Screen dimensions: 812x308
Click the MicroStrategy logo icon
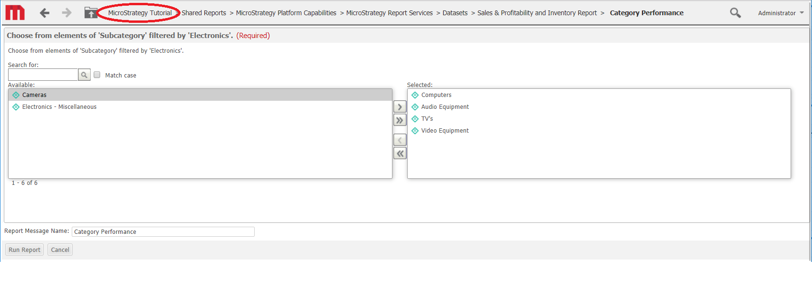15,13
